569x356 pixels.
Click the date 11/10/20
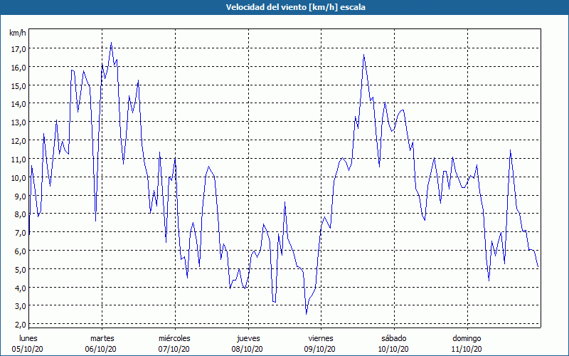click(x=467, y=349)
